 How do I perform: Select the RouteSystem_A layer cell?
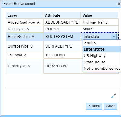25,37
